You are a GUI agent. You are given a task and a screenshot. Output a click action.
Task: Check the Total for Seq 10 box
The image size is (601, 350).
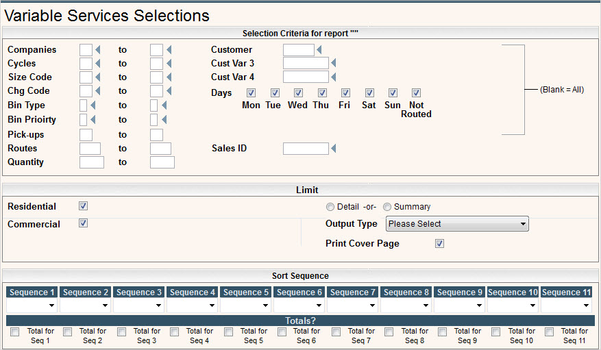[x=495, y=332]
